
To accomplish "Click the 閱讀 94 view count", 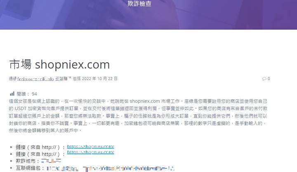I will point(27,94).
